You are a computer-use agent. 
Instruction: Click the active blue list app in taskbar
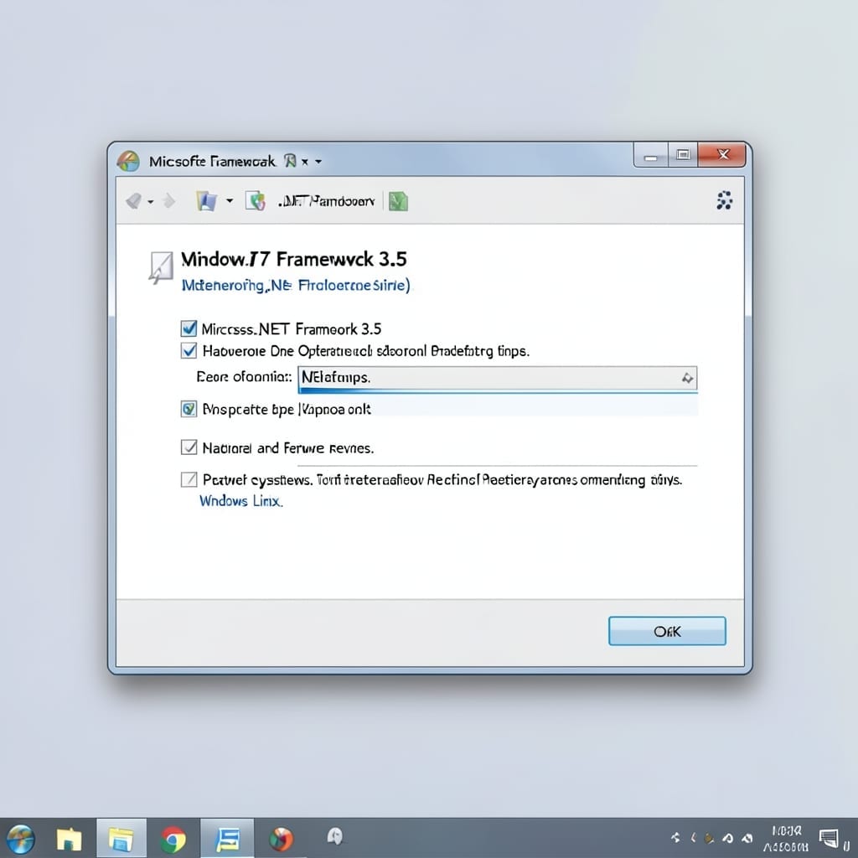coord(228,839)
